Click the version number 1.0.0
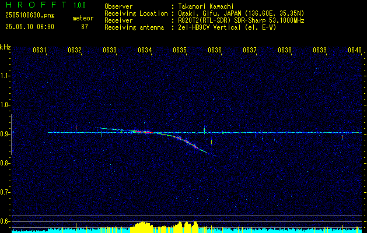This screenshot has height=233, width=367. click(x=79, y=5)
